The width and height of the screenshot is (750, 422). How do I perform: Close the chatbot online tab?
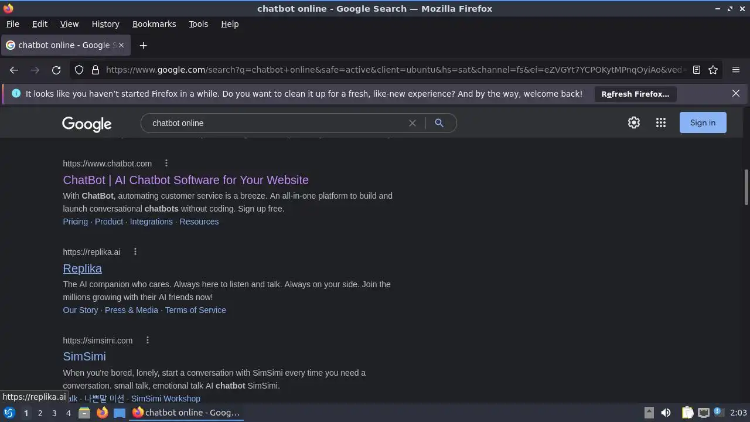click(x=121, y=45)
